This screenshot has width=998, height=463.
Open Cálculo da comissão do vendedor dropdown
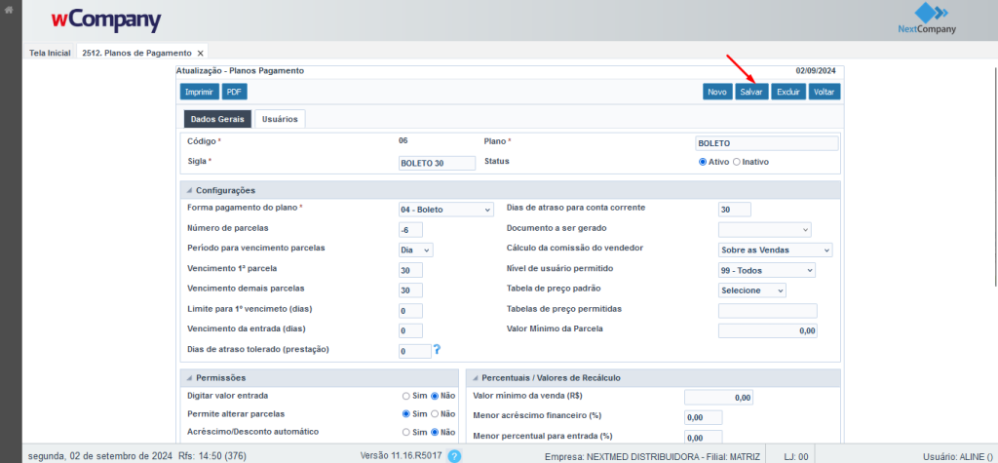click(775, 250)
